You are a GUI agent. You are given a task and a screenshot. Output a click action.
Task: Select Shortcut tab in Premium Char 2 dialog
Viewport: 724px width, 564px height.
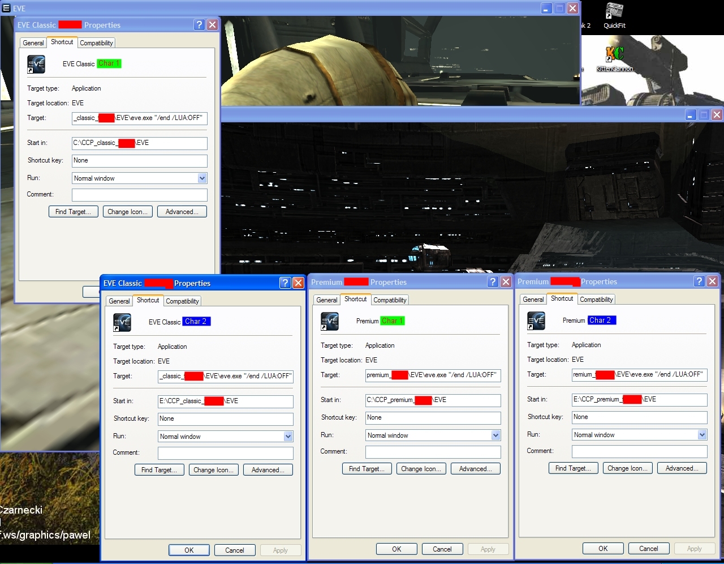[562, 298]
